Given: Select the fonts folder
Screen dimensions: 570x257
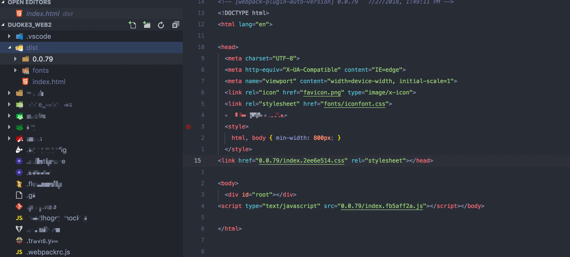Looking at the screenshot, I should coord(91,70).
